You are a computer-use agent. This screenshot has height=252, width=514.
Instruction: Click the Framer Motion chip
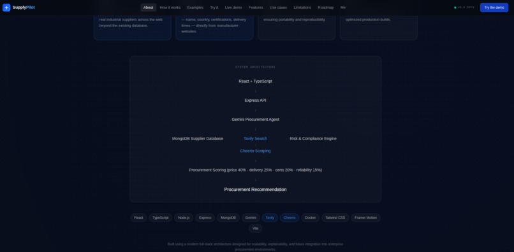(x=366, y=218)
